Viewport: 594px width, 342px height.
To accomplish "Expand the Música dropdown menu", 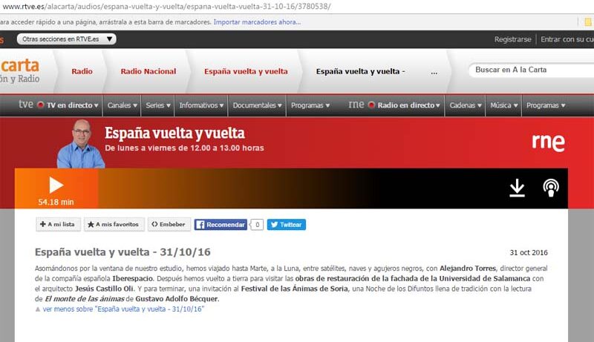I will [504, 105].
